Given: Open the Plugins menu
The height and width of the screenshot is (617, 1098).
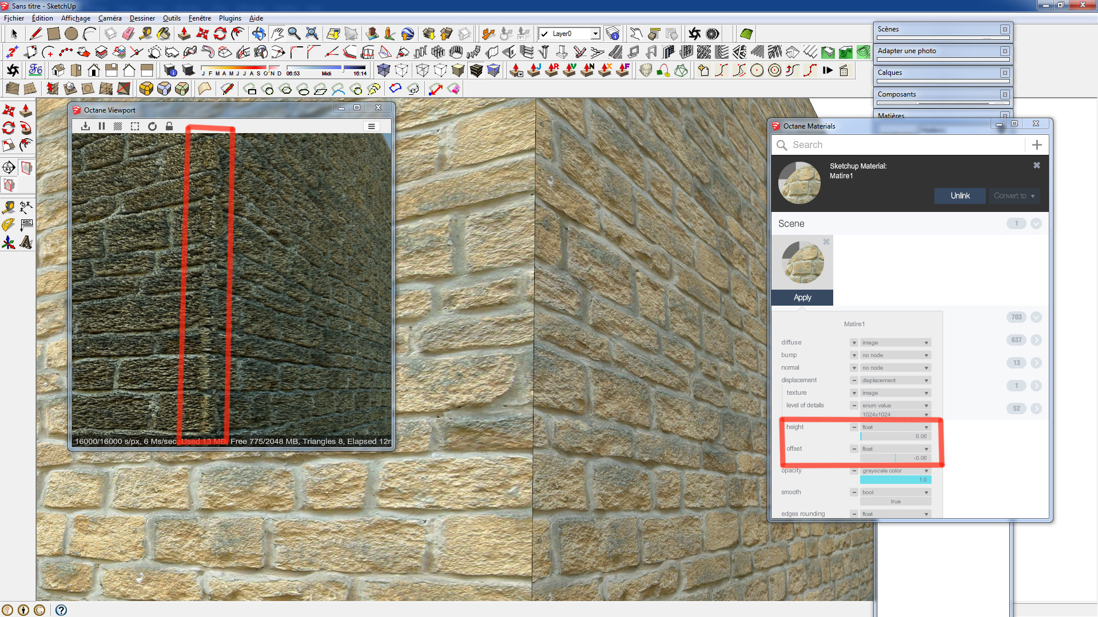Looking at the screenshot, I should [230, 18].
